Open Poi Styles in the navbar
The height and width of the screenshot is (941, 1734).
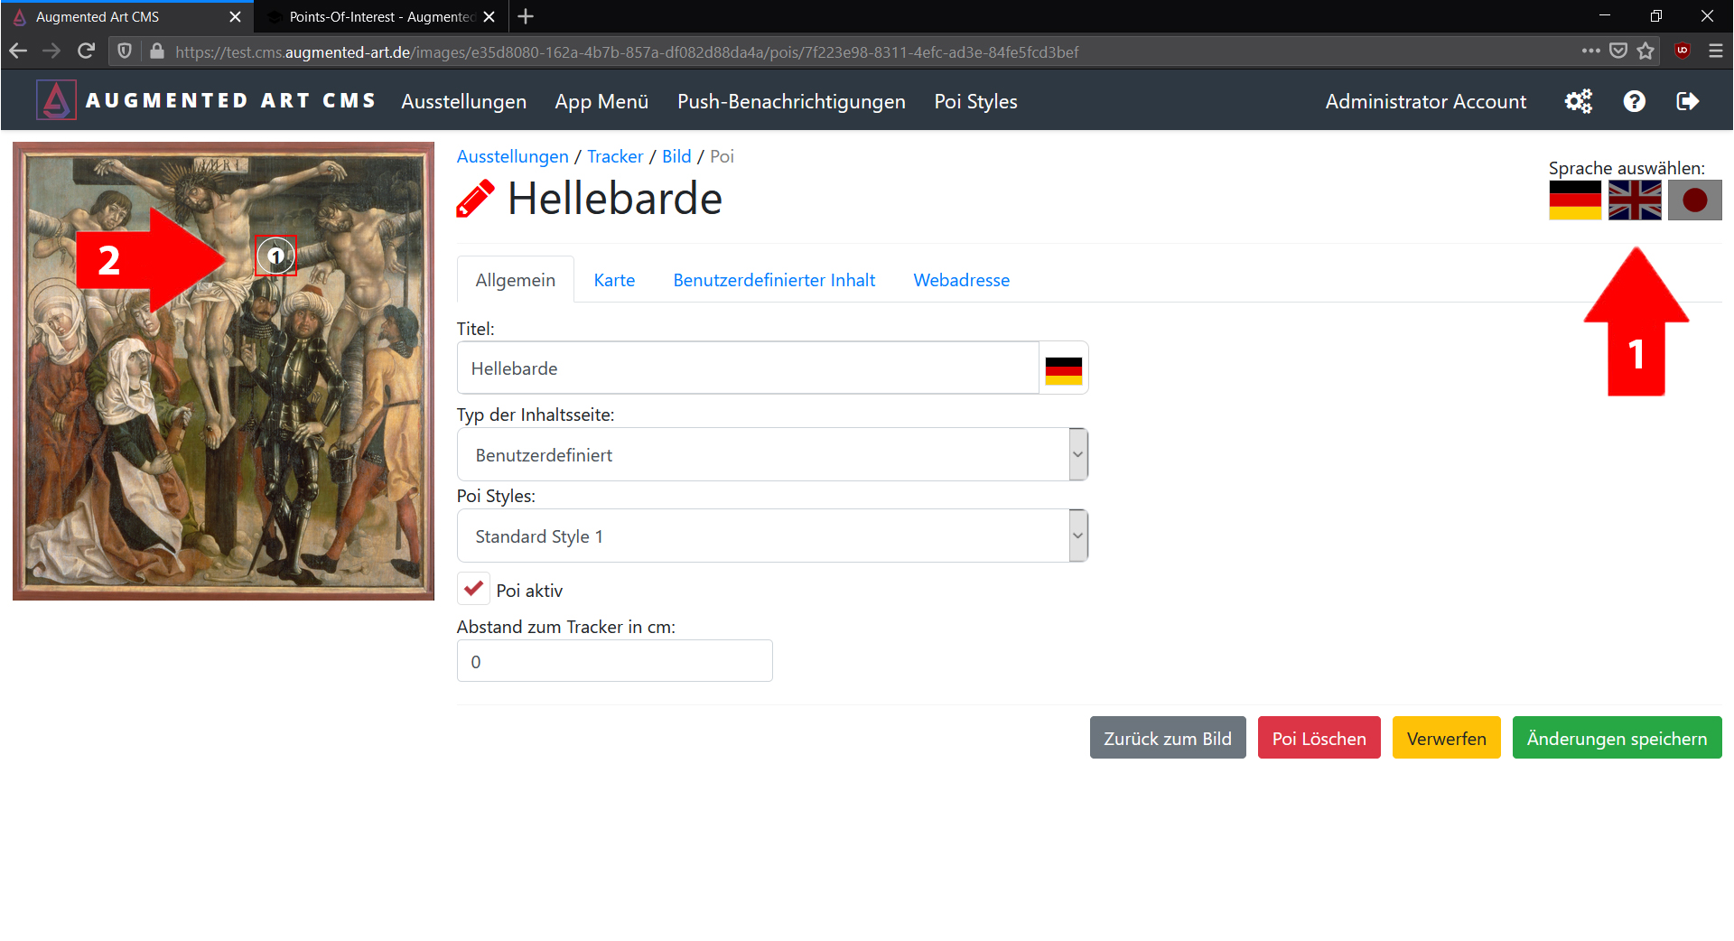[975, 101]
